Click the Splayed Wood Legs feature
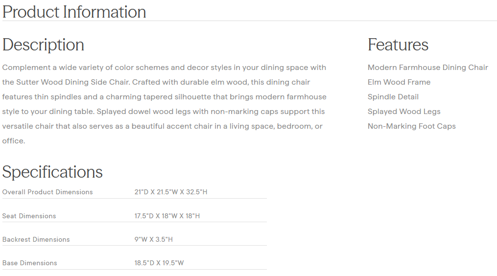Viewport: 497px width, 276px height. (x=403, y=112)
